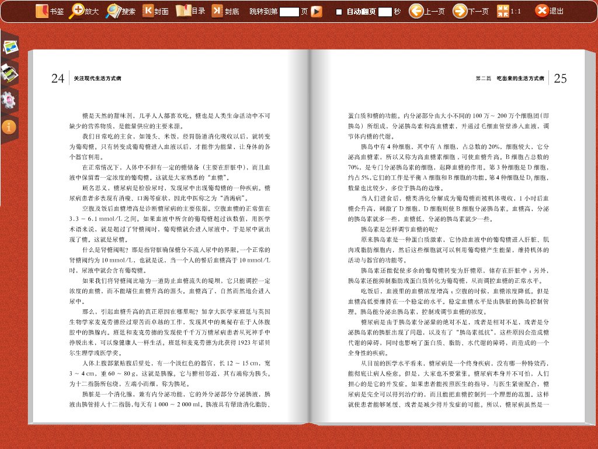Screen dimensions: 598x449
Task: Click page number 24 on left page
Action: point(58,78)
